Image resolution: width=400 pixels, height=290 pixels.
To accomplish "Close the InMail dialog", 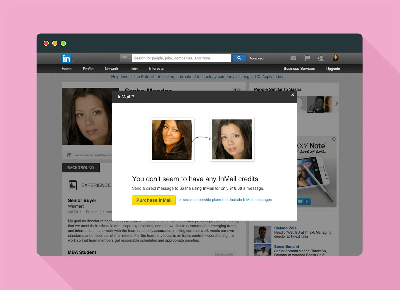I will coord(293,95).
